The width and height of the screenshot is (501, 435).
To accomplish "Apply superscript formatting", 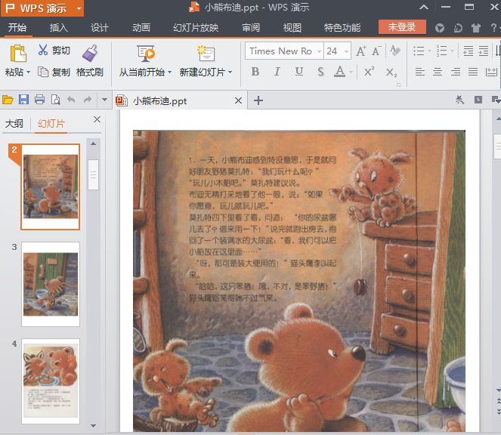I will (369, 72).
